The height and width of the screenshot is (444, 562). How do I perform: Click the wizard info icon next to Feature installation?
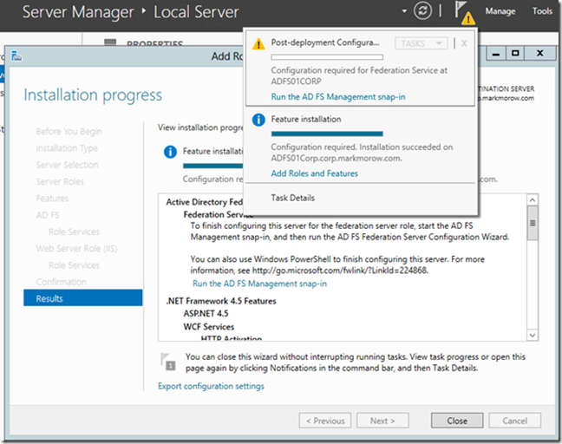[170, 152]
